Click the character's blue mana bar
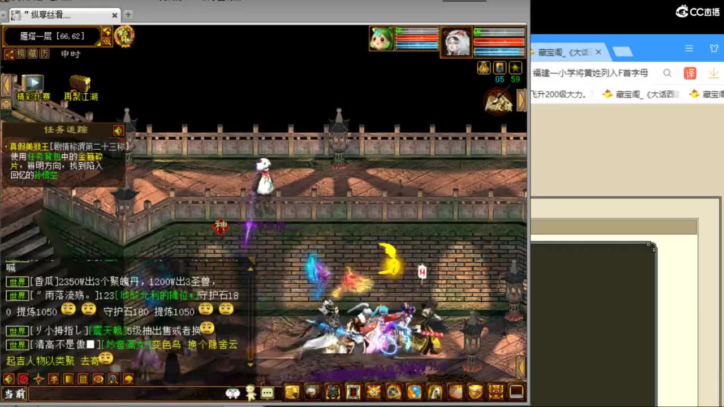The image size is (724, 407). pyautogui.click(x=499, y=51)
